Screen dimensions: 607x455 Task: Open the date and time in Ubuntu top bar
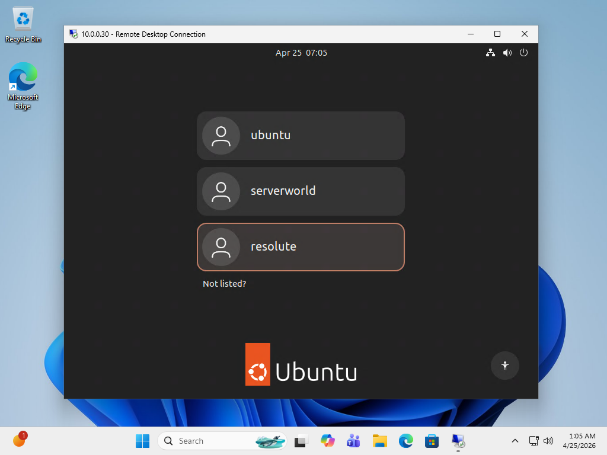pyautogui.click(x=301, y=53)
